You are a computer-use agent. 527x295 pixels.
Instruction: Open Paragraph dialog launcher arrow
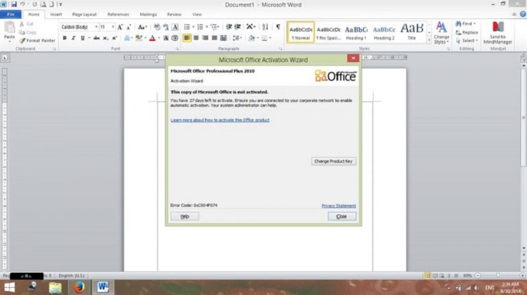[x=281, y=49]
